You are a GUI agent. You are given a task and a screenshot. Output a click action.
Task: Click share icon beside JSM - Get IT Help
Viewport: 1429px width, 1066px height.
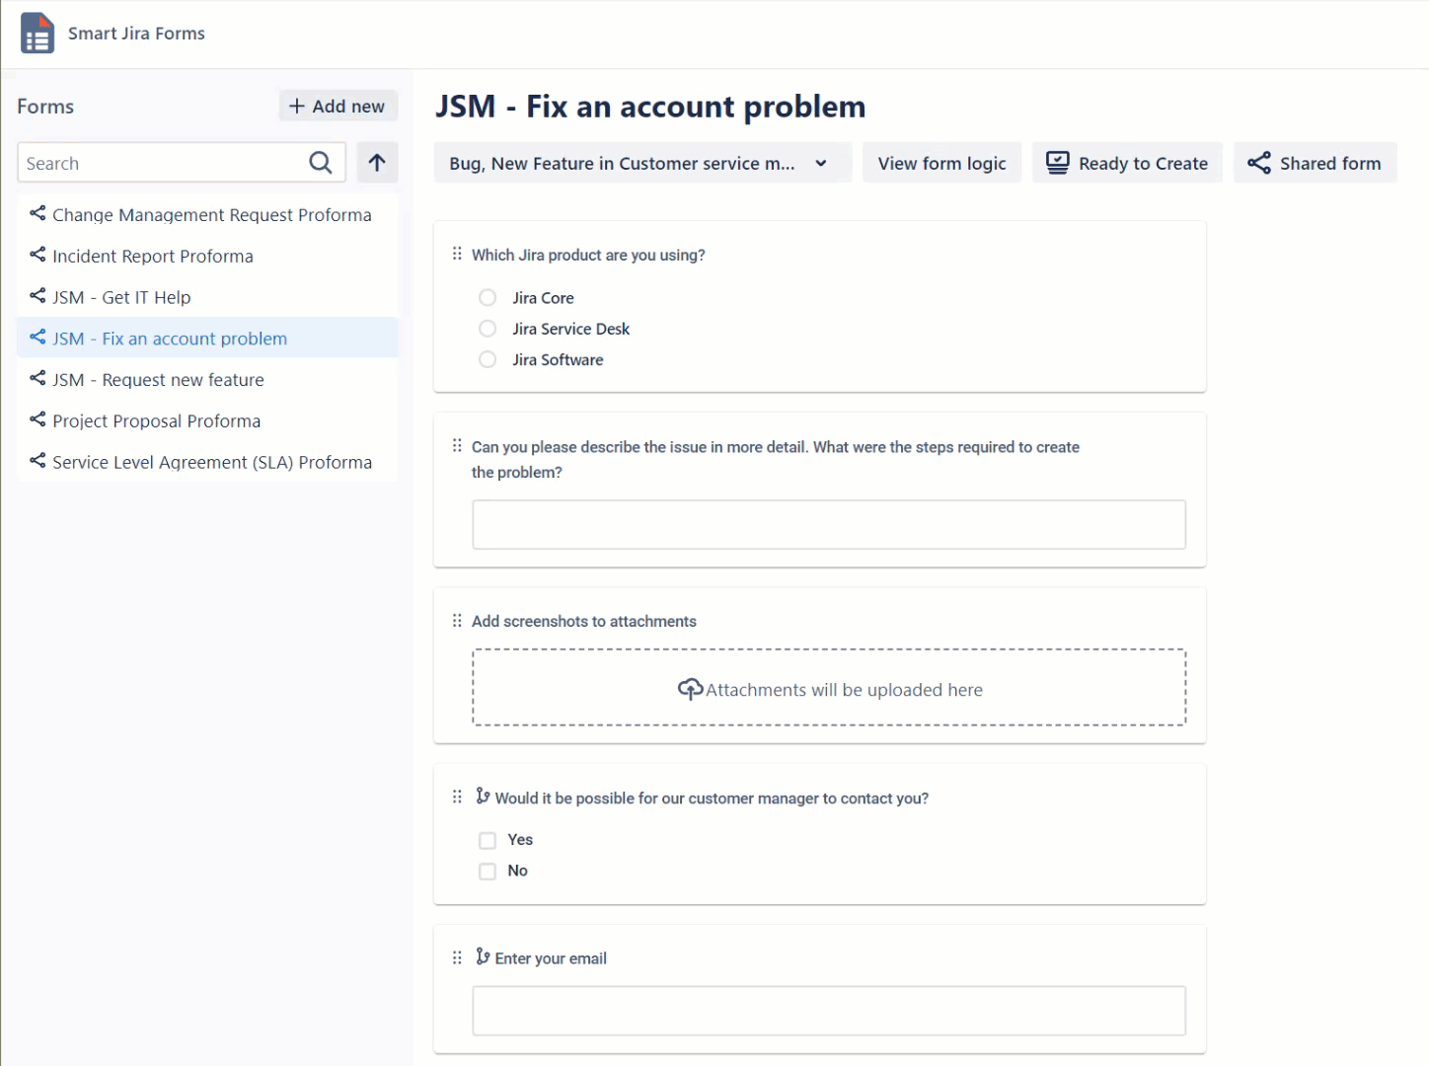click(38, 296)
